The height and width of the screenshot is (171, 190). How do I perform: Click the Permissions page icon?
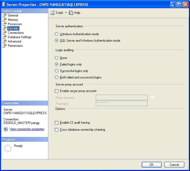pos(4,46)
